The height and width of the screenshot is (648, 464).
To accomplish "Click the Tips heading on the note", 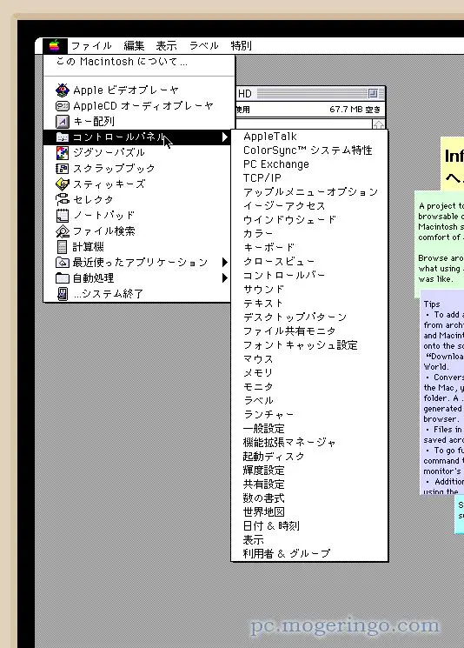I will point(432,304).
